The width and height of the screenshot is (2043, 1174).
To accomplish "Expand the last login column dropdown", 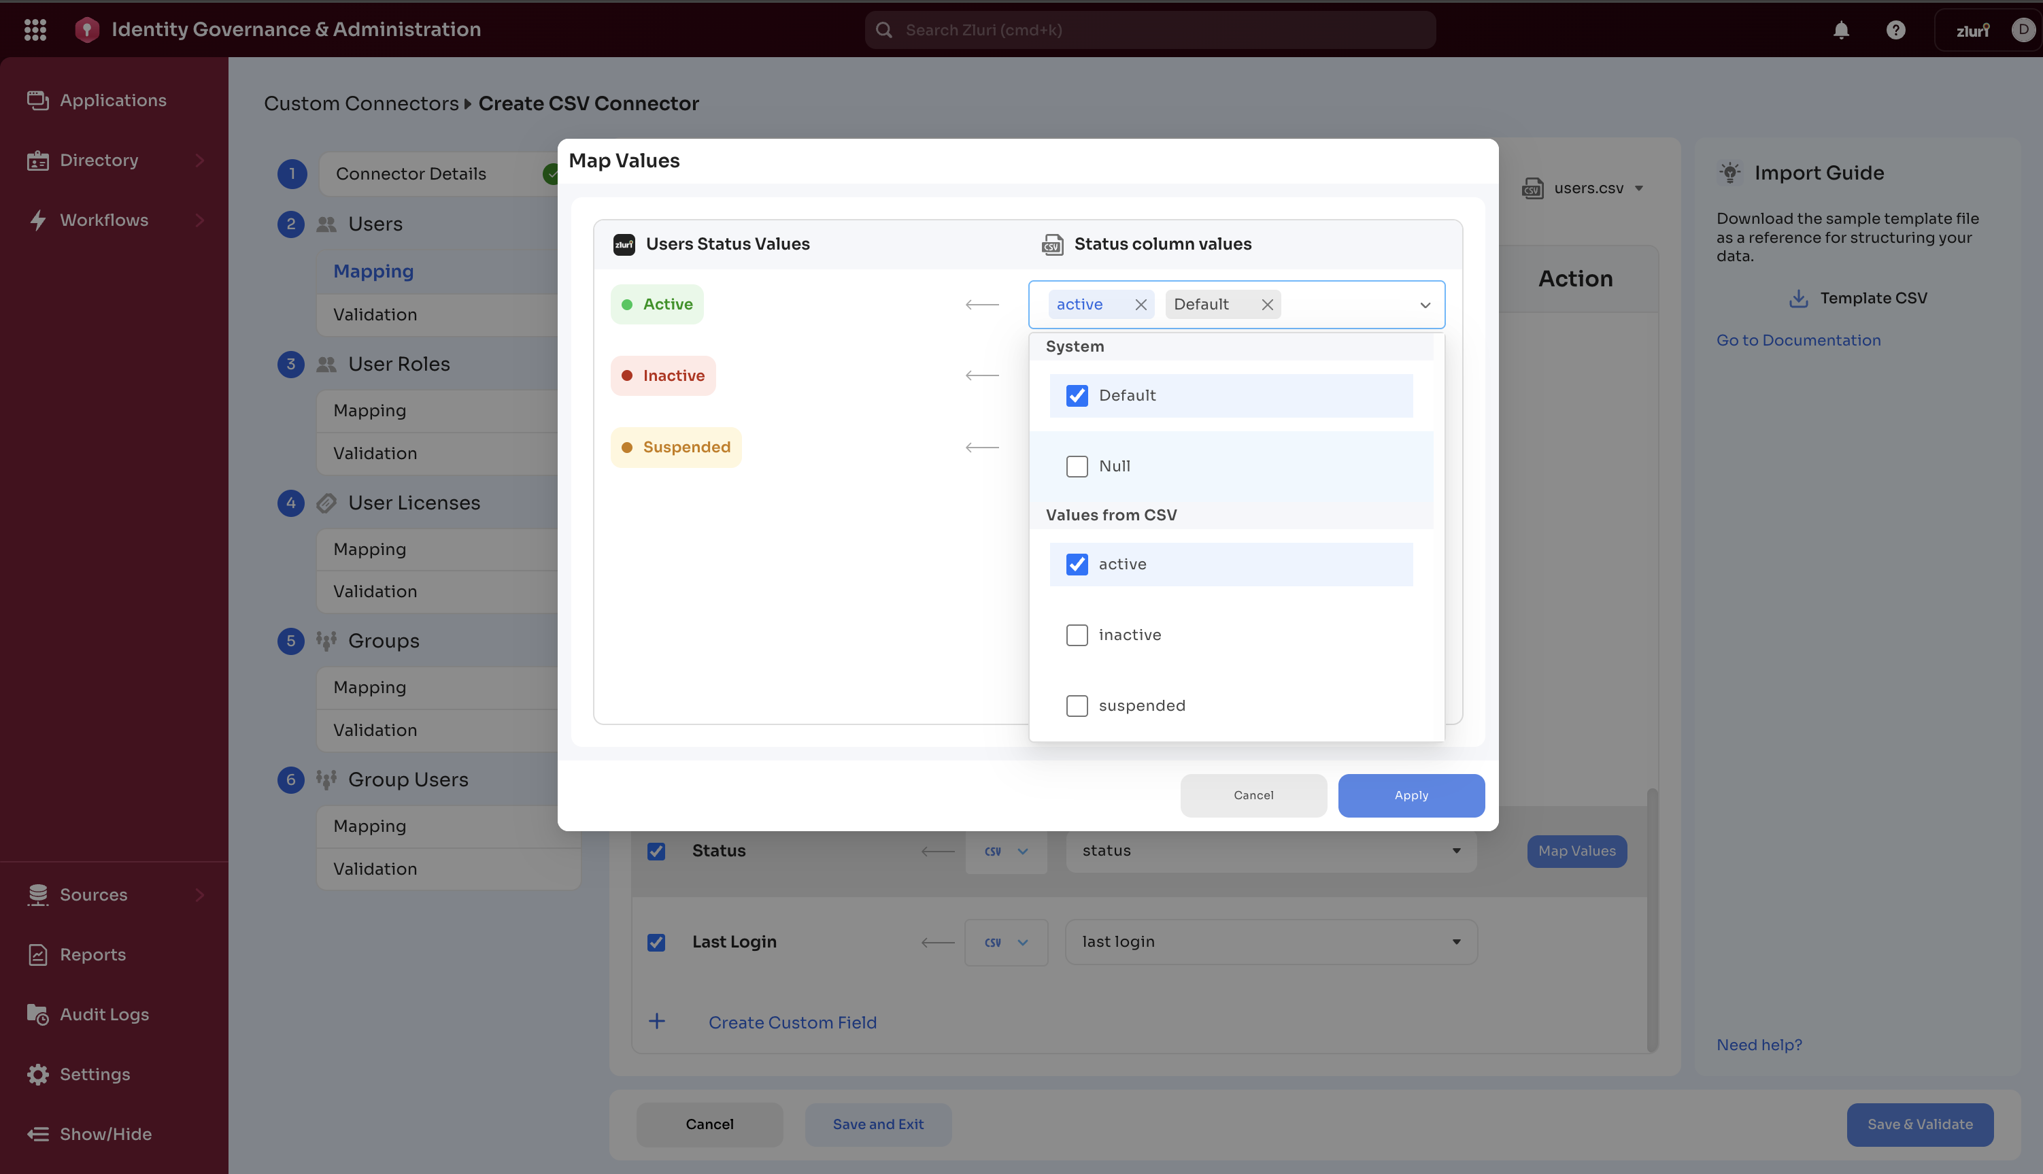I will pos(1456,942).
